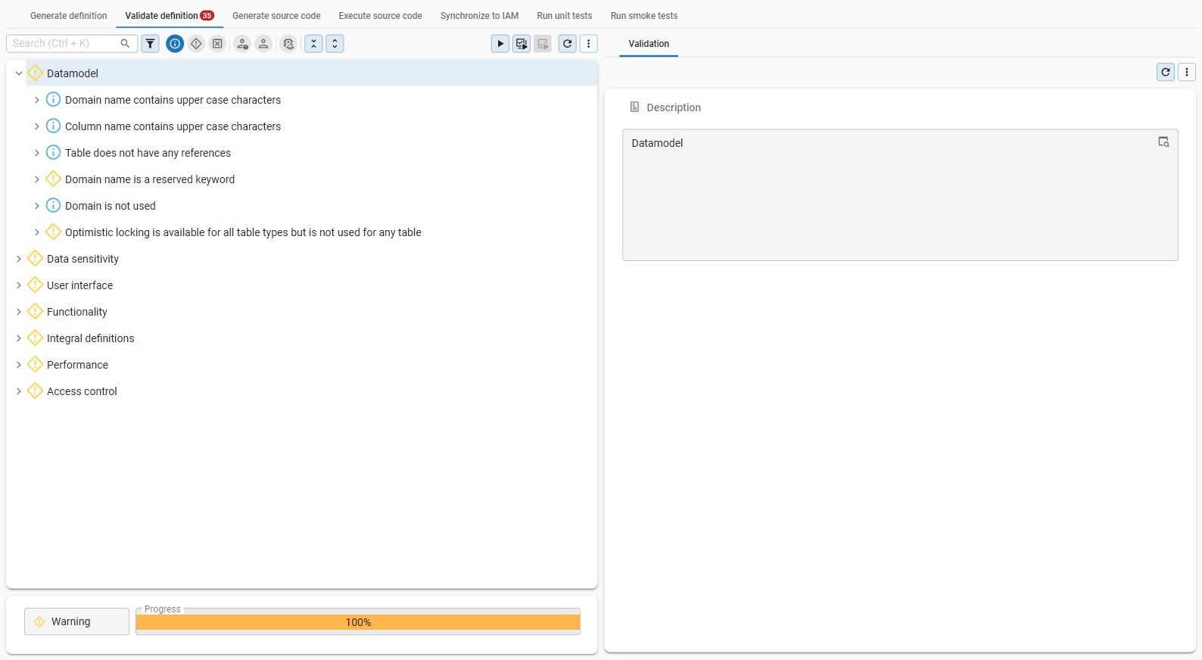
Task: Click the checklist-with-play run icon
Action: point(522,44)
